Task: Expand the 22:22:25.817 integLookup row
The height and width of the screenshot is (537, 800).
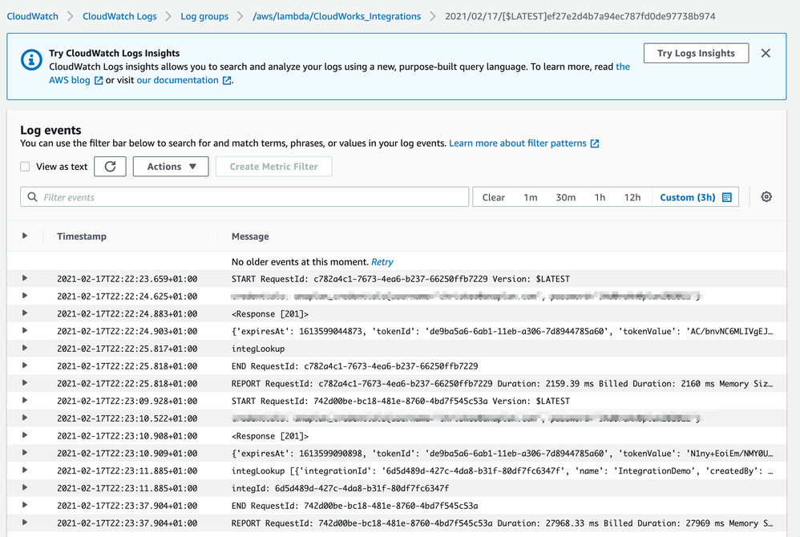Action: [x=25, y=348]
